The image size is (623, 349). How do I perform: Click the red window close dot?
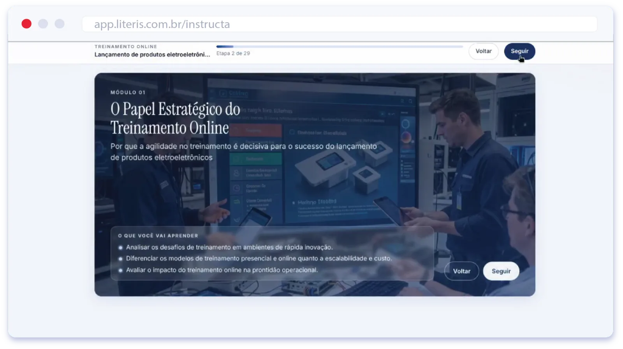[x=26, y=24]
